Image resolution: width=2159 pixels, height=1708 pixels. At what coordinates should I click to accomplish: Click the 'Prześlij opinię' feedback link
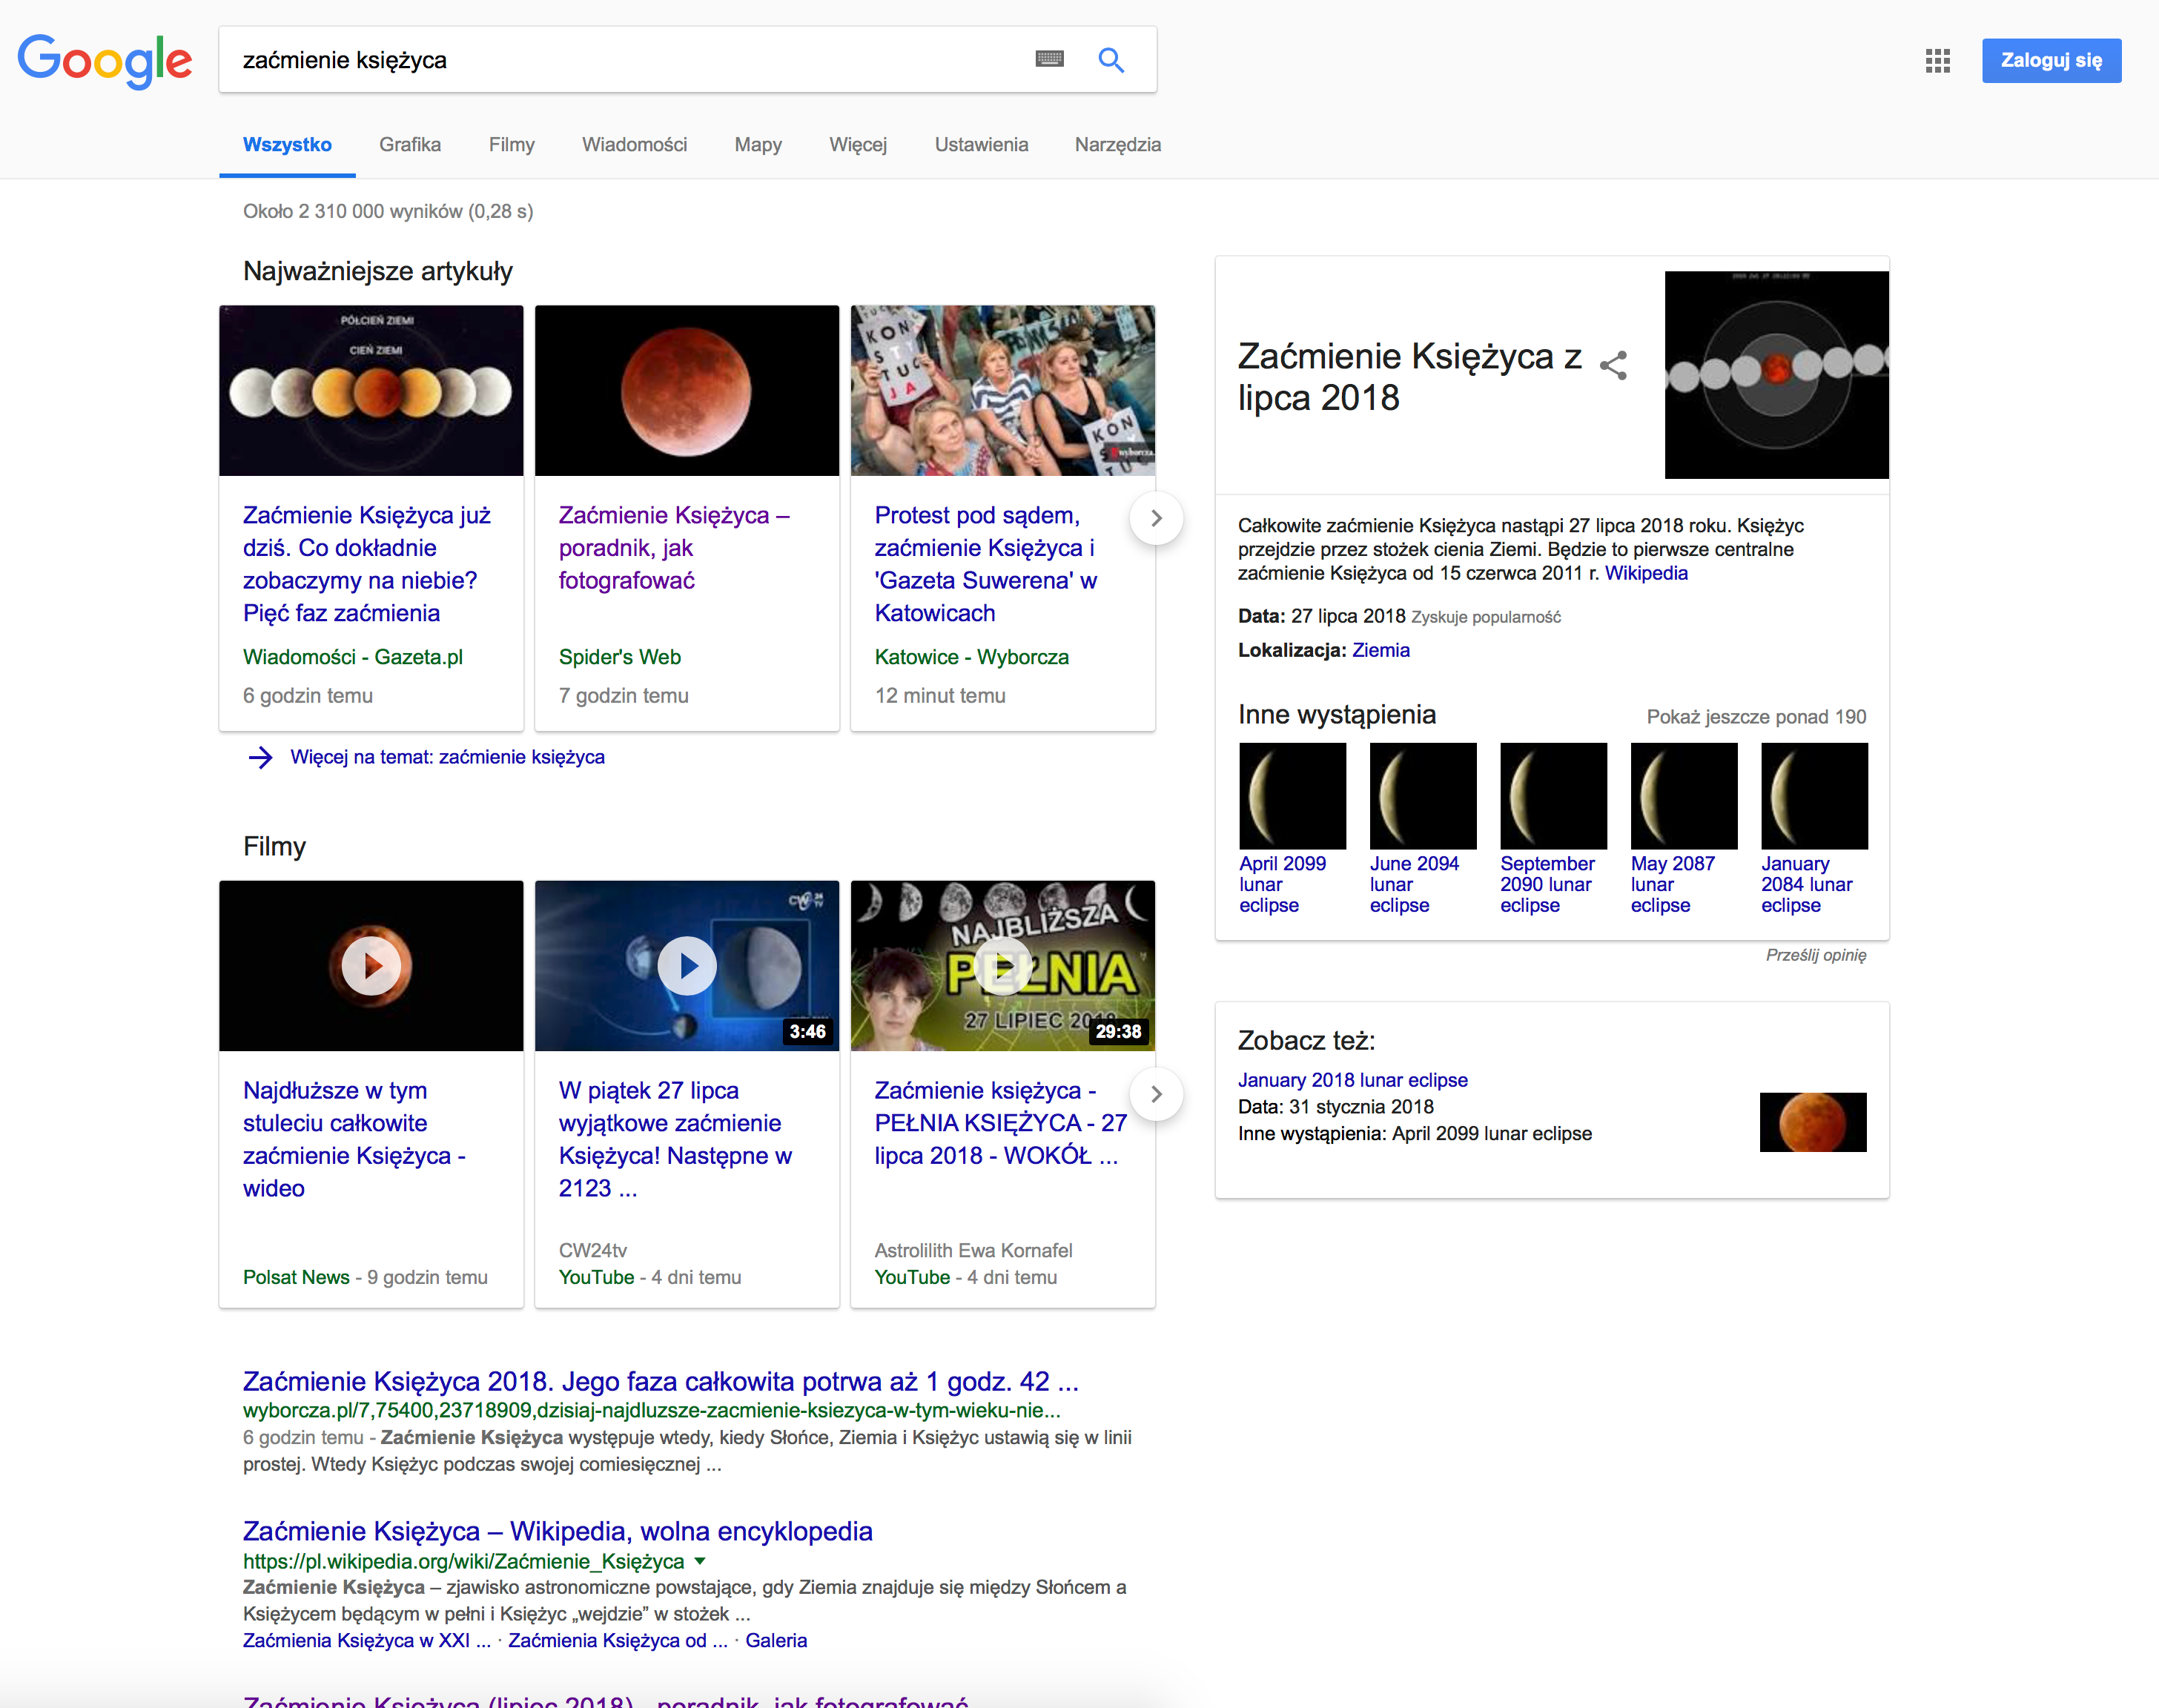click(x=1816, y=955)
